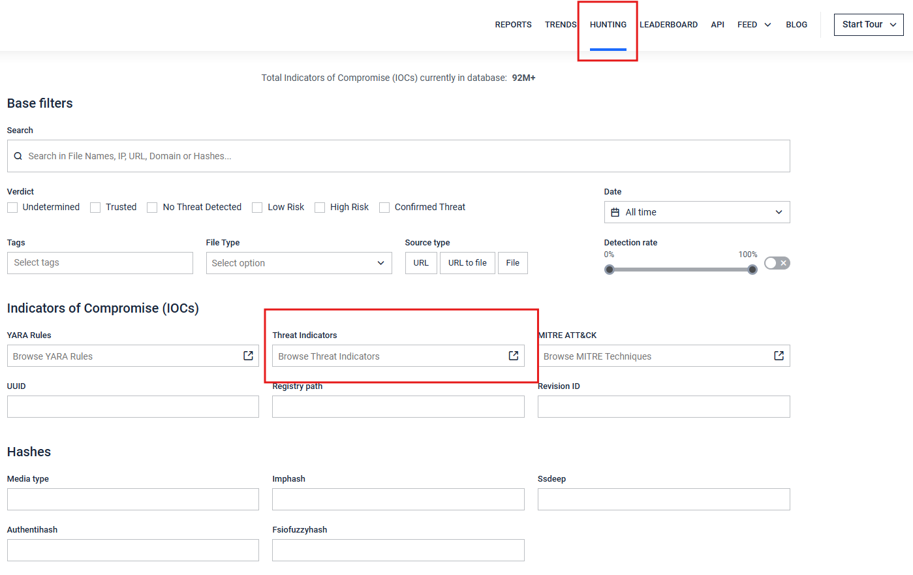Go to the LEADERBOARD page

668,25
